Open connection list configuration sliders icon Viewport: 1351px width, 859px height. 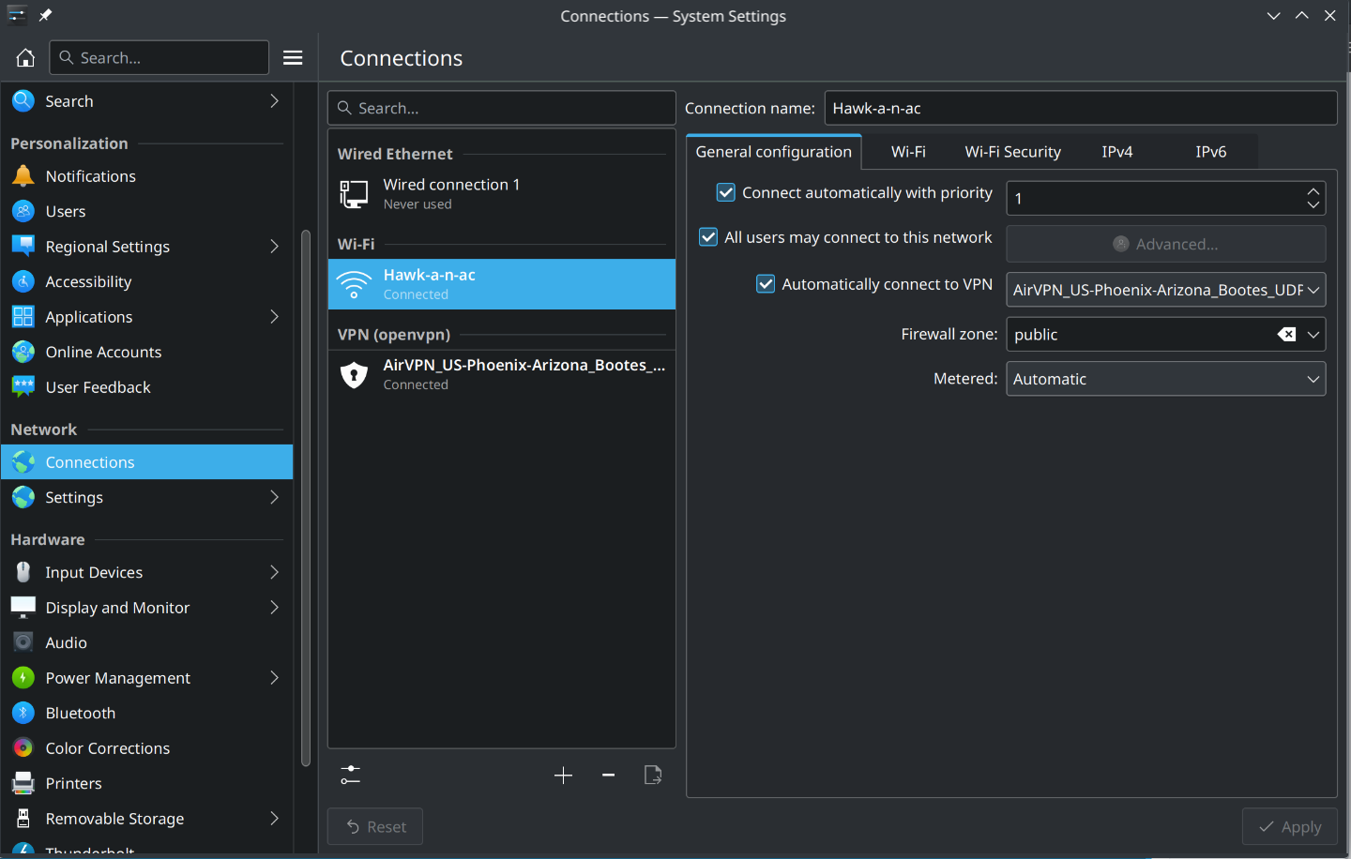(350, 775)
